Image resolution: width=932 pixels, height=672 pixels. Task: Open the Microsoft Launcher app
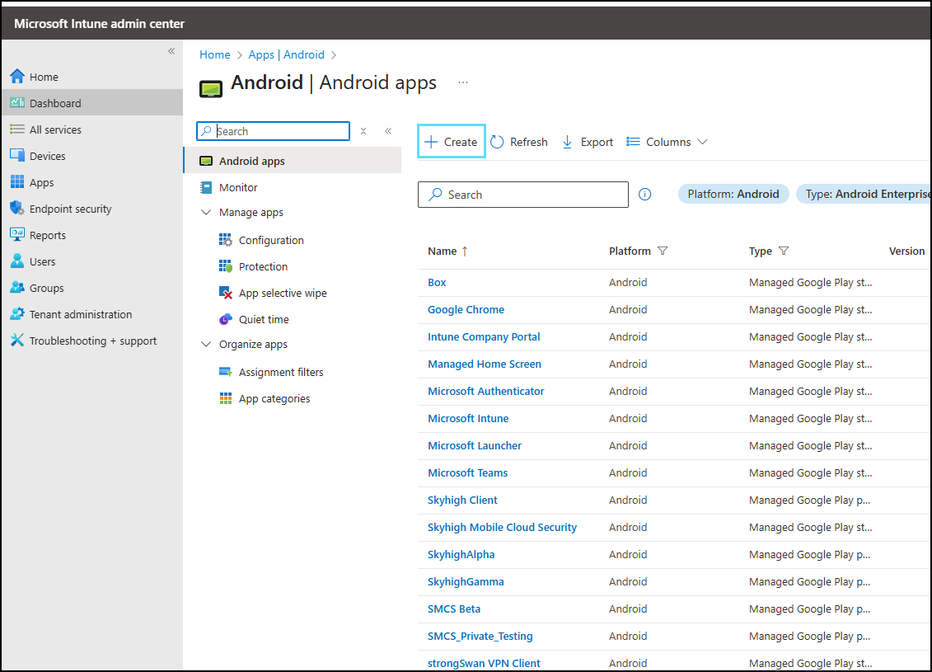tap(475, 446)
